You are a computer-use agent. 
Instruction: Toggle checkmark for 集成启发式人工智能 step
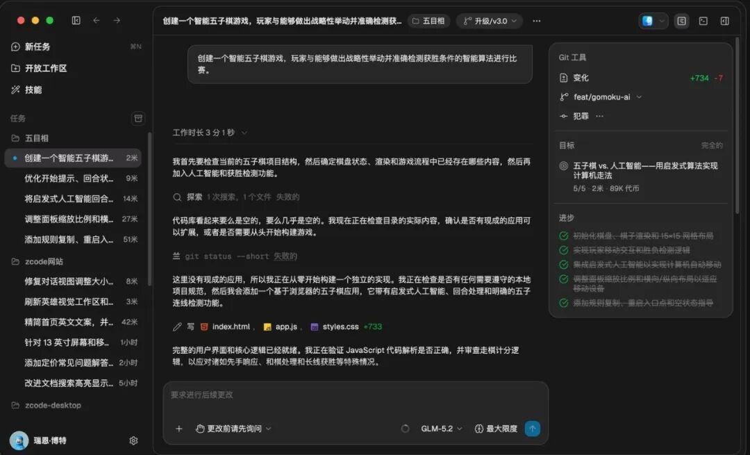[x=563, y=265]
